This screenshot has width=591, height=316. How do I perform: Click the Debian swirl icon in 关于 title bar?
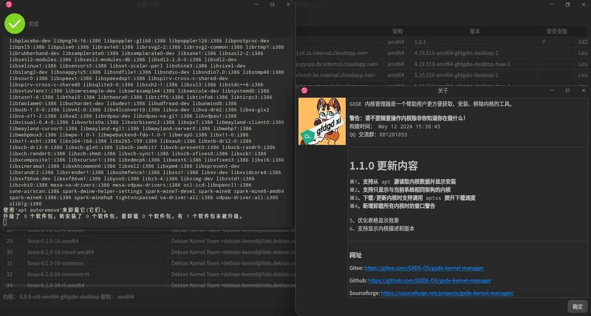coord(304,91)
